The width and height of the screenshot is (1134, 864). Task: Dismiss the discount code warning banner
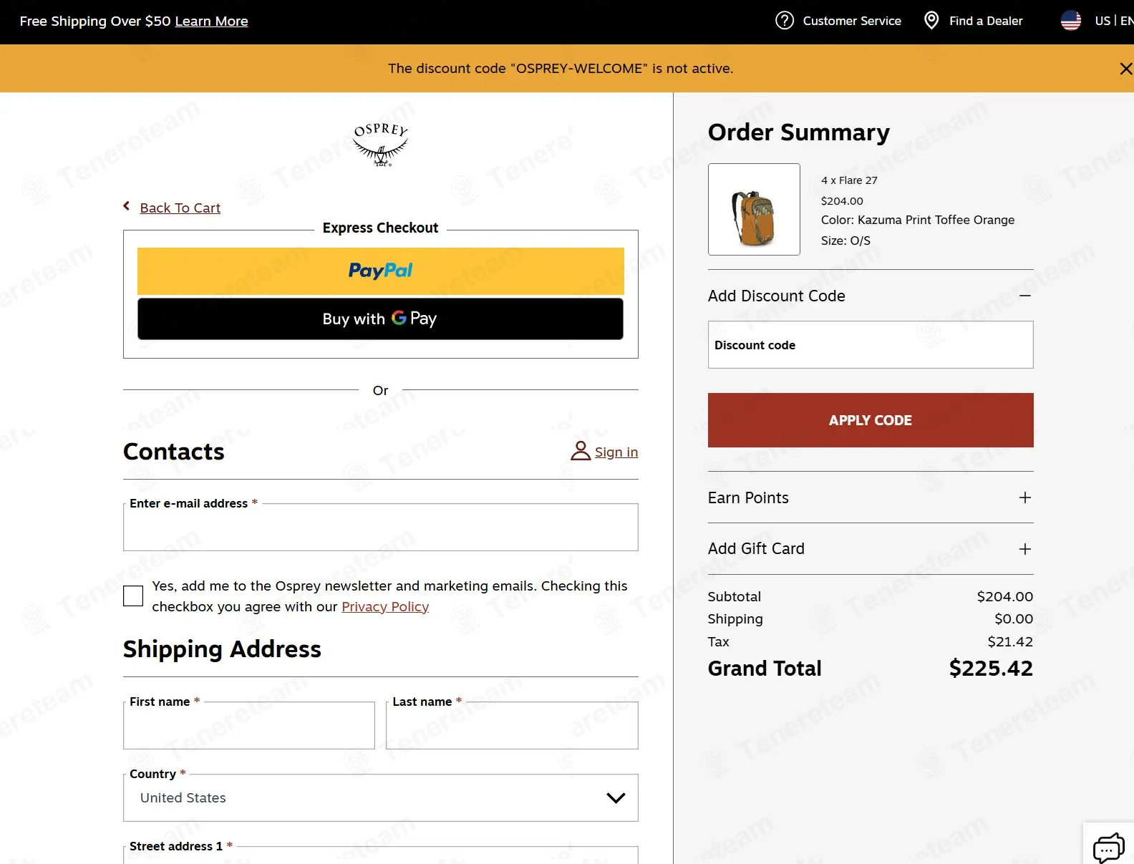1125,69
